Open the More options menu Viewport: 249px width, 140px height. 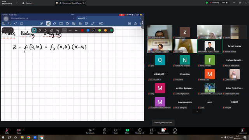[175, 131]
